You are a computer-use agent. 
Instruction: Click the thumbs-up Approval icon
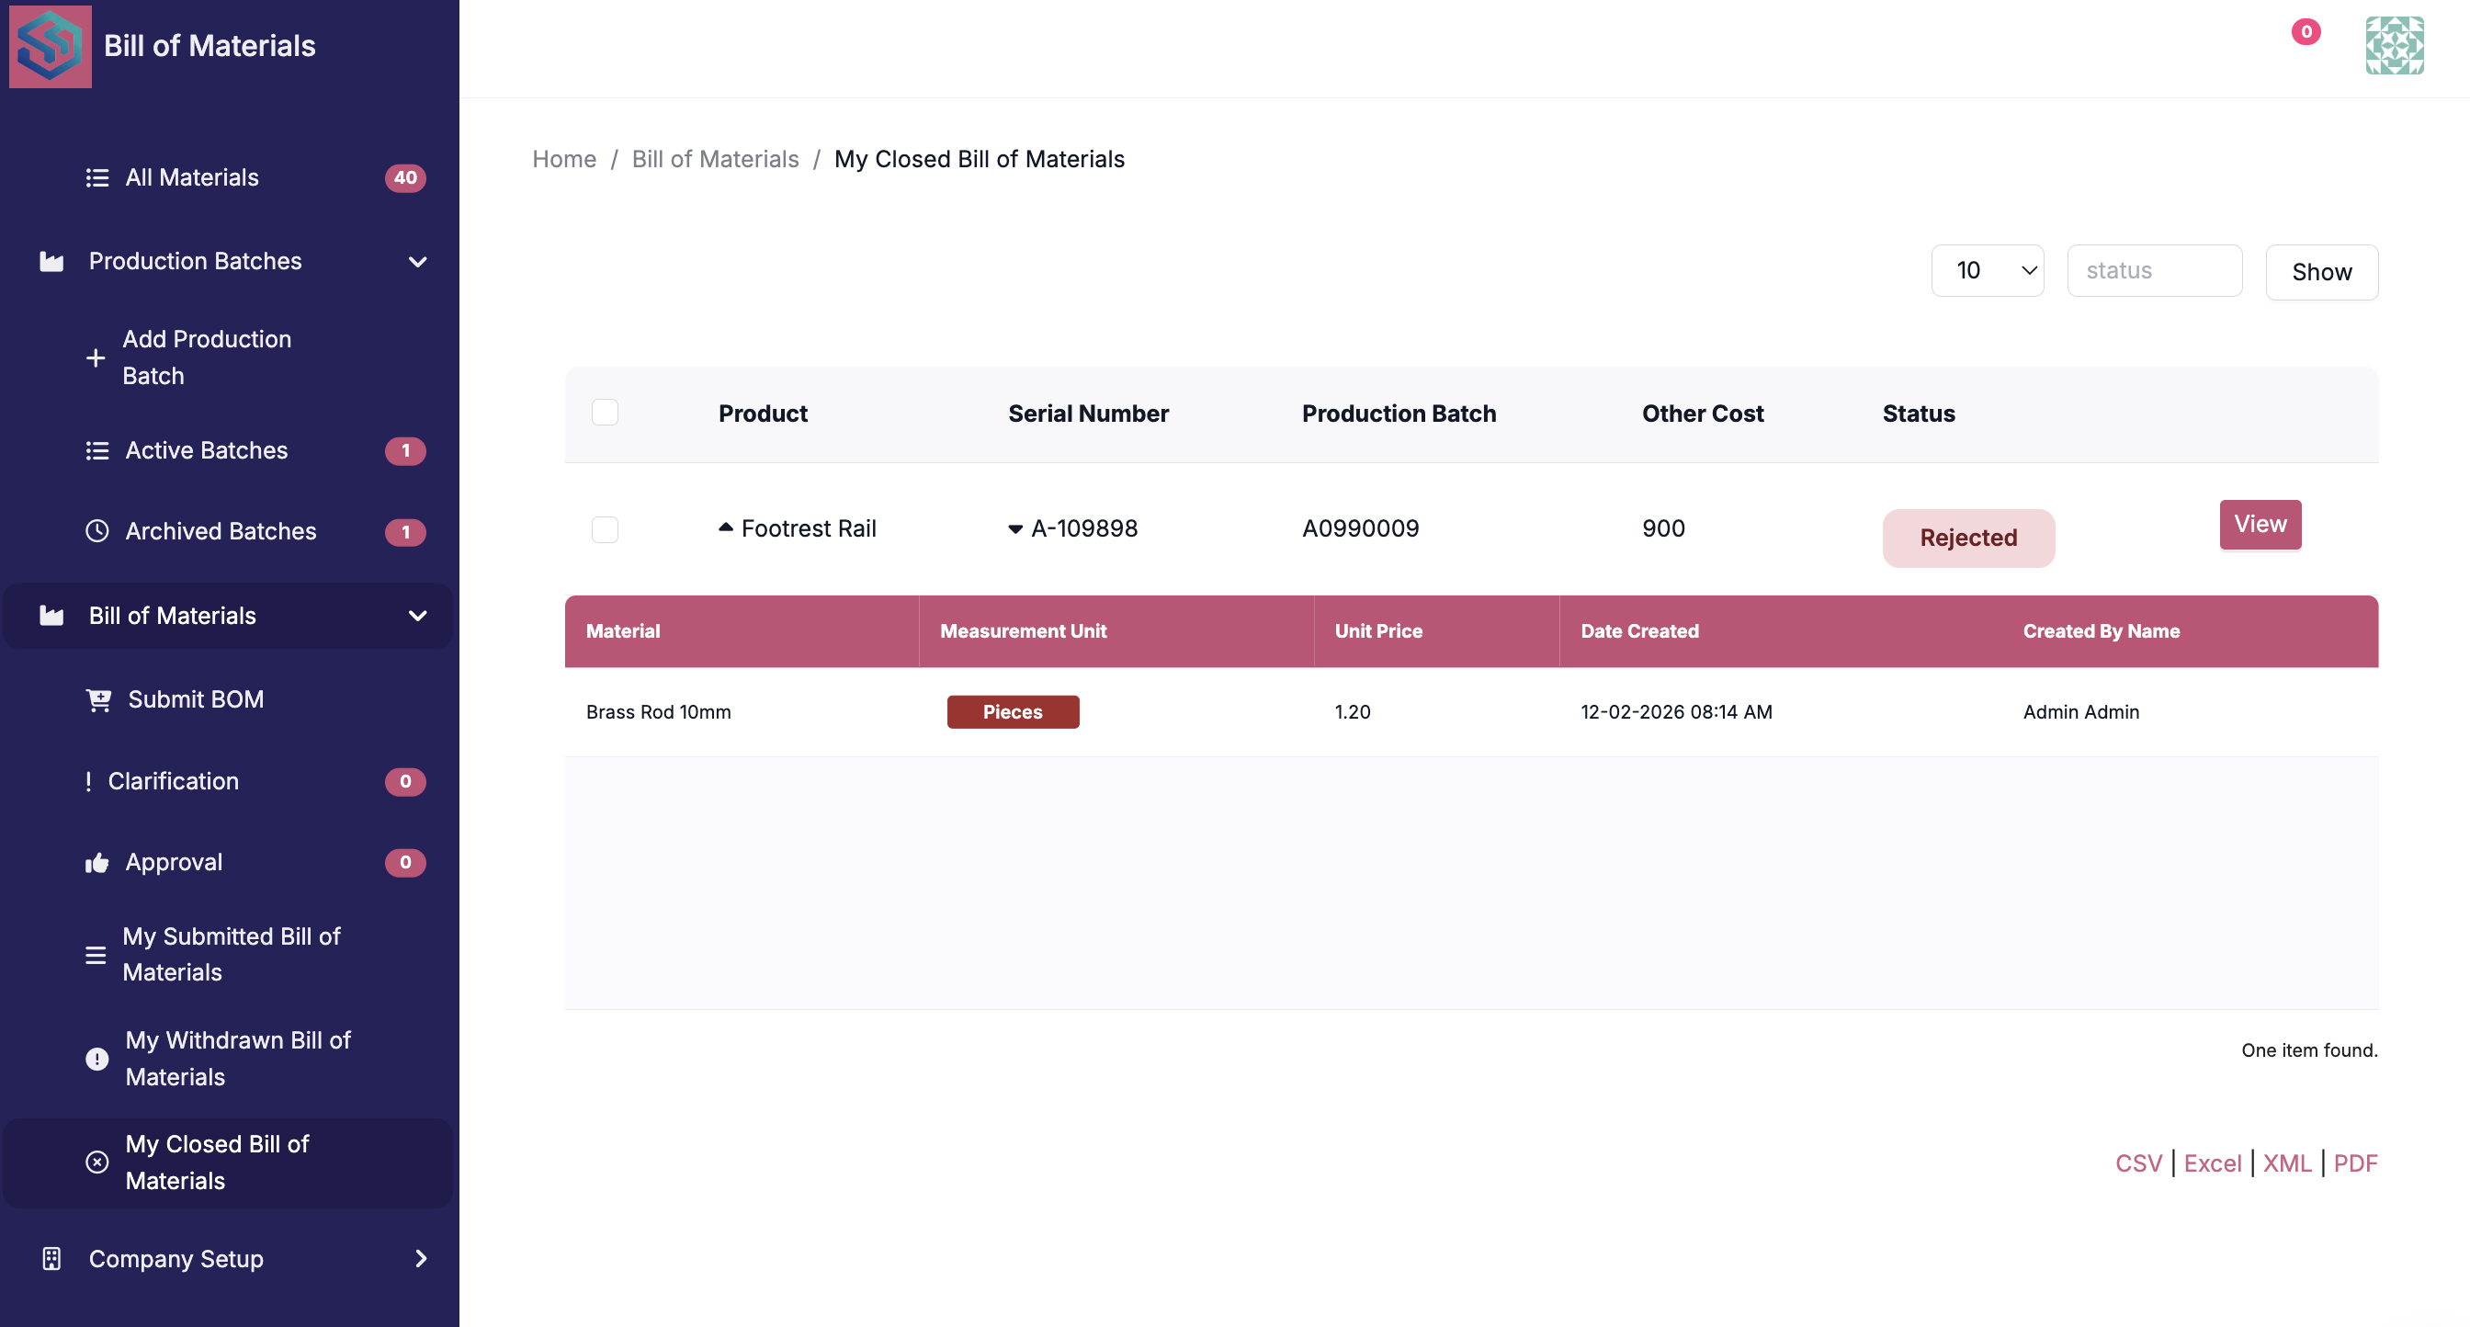96,863
